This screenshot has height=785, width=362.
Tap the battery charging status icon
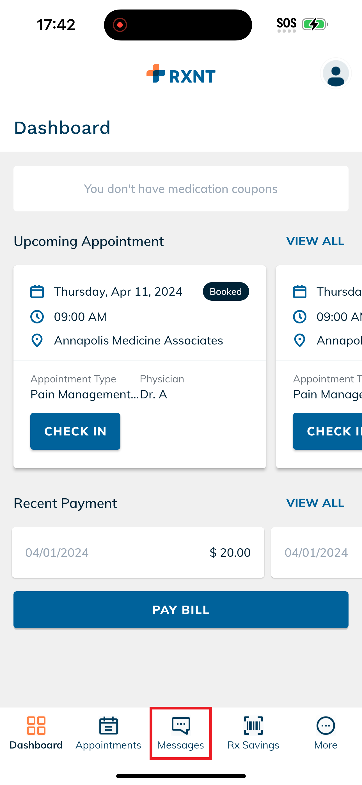click(315, 24)
